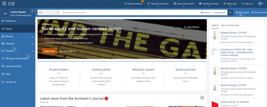Open the All category dropdown
Viewport: 267px width, 107px height.
click(48, 12)
